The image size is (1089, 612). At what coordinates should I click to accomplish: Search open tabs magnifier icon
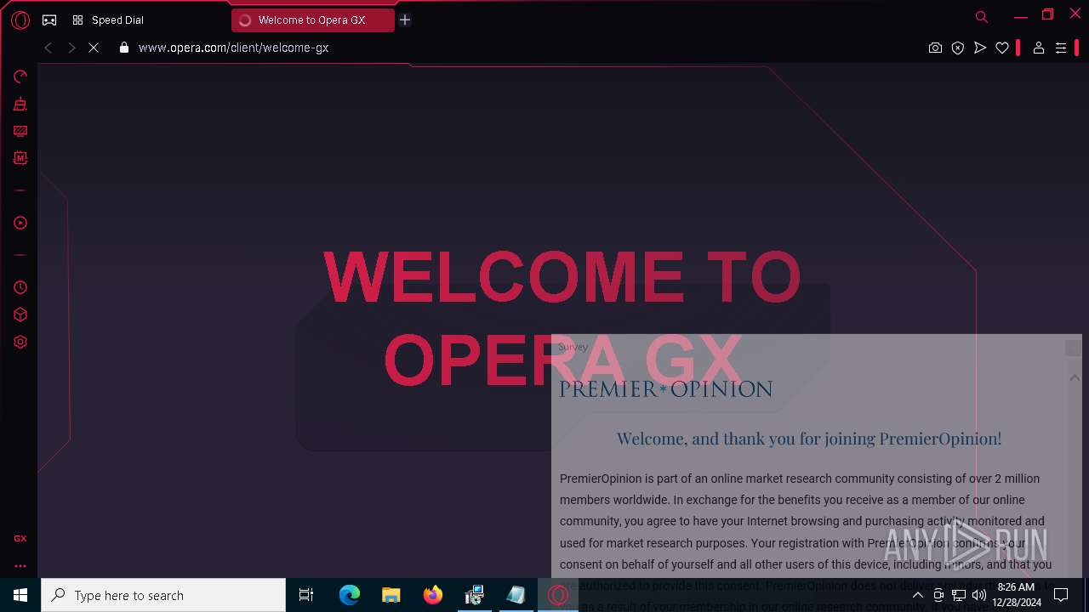(982, 17)
